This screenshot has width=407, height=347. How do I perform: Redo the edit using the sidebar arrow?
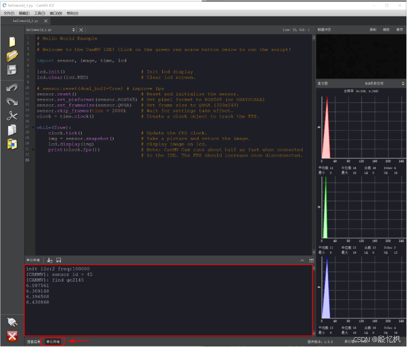click(12, 102)
